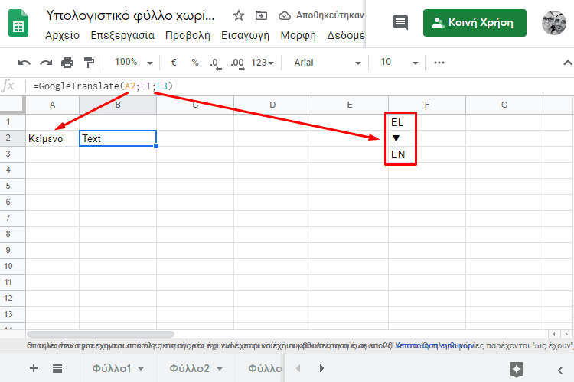This screenshot has width=574, height=382.
Task: Select column A header
Action: tap(52, 105)
